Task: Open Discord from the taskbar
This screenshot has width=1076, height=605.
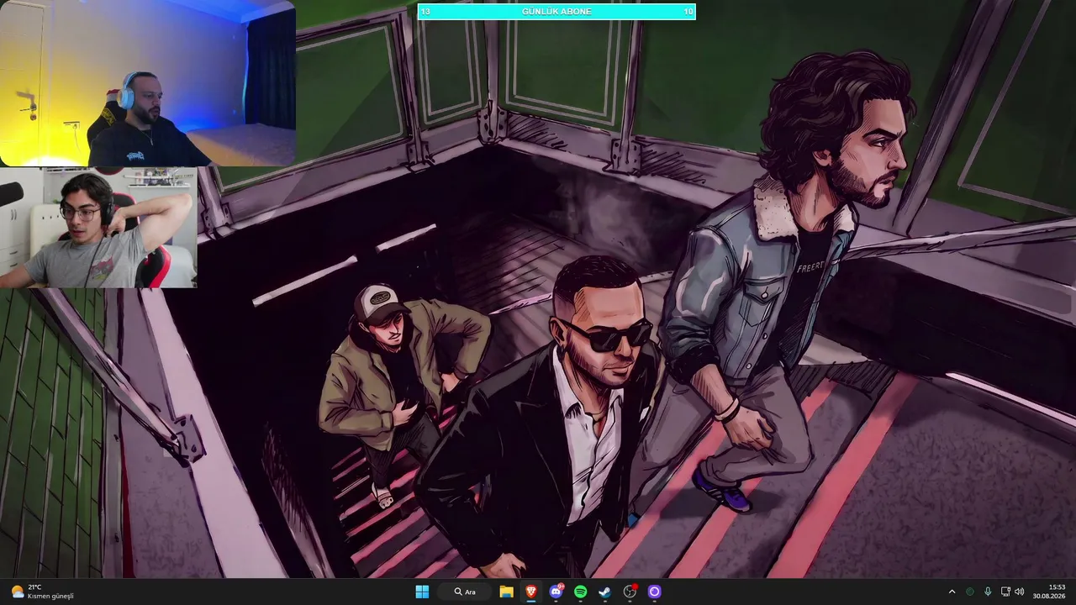Action: pos(556,592)
